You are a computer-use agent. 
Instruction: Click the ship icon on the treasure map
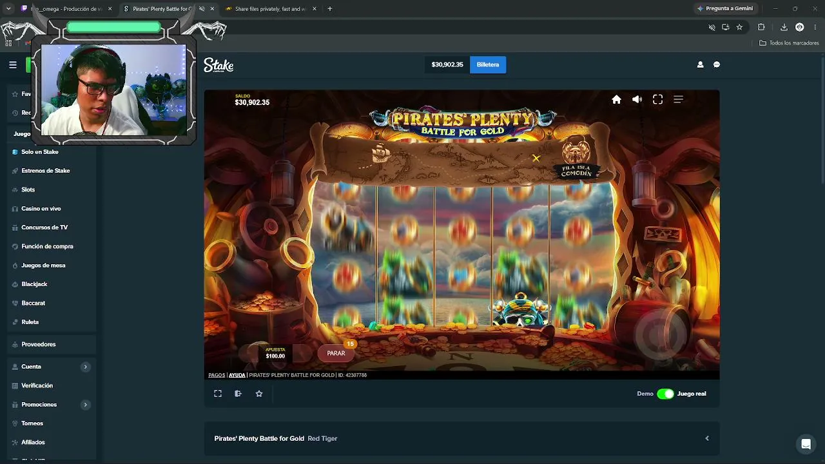(381, 154)
